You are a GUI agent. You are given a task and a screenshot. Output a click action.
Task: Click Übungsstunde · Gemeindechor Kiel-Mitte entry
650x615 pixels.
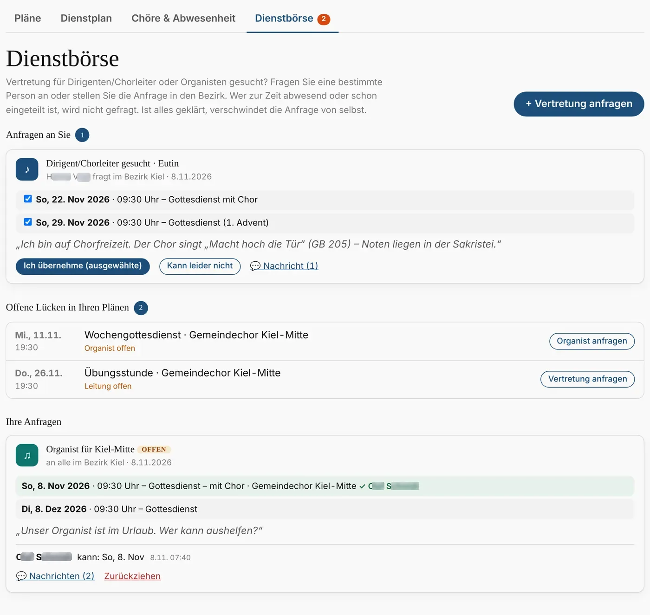tap(182, 373)
